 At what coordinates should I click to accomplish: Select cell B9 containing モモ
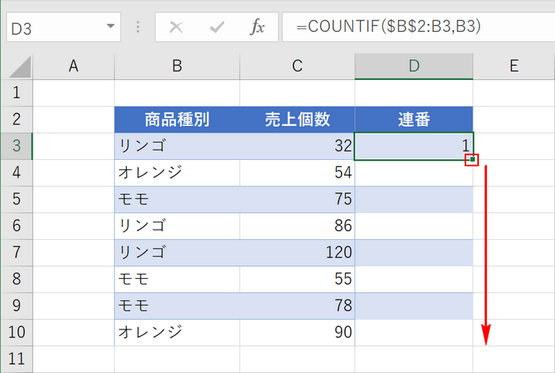[177, 306]
